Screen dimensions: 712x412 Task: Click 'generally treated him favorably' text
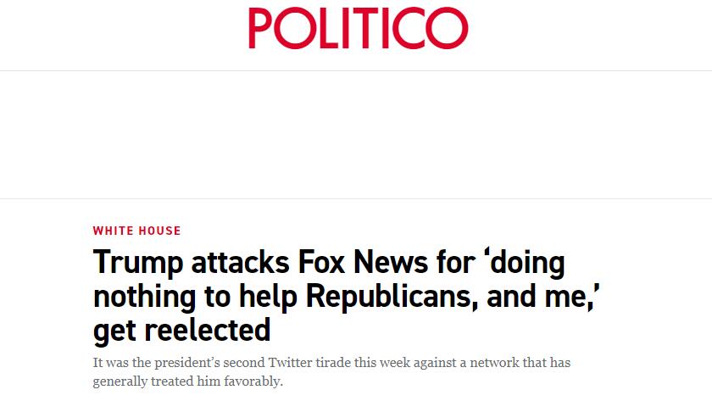[186, 381]
